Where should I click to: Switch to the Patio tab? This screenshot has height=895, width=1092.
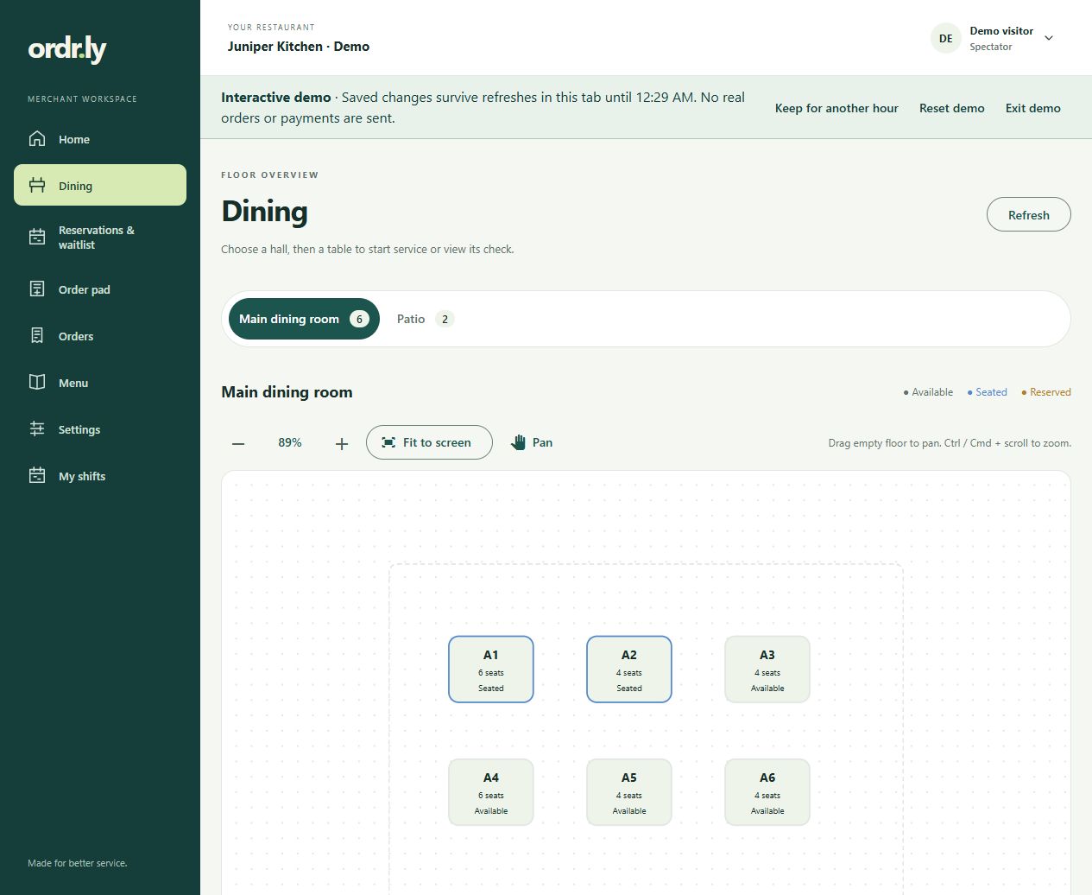pyautogui.click(x=426, y=319)
